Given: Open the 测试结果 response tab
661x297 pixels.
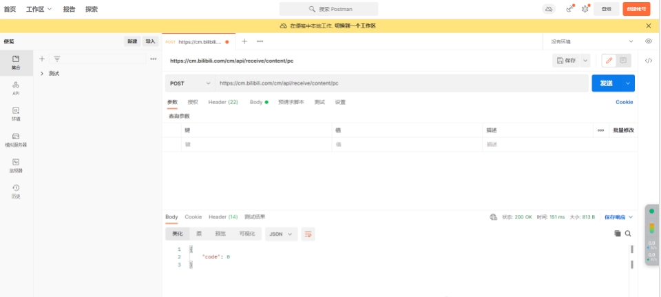Looking at the screenshot, I should coord(255,217).
